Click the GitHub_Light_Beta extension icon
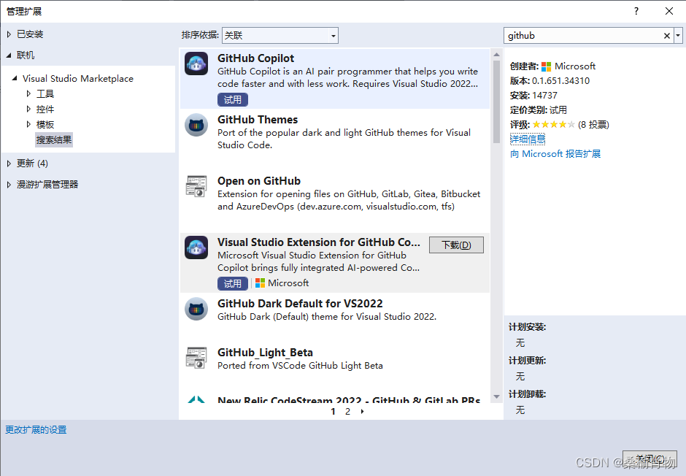686x476 pixels. pos(196,358)
